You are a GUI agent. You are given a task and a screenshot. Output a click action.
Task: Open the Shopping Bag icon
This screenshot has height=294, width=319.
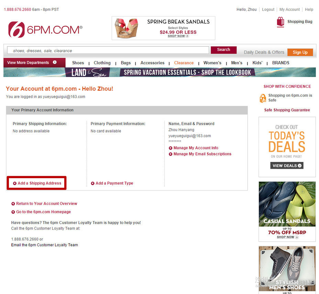pos(280,22)
